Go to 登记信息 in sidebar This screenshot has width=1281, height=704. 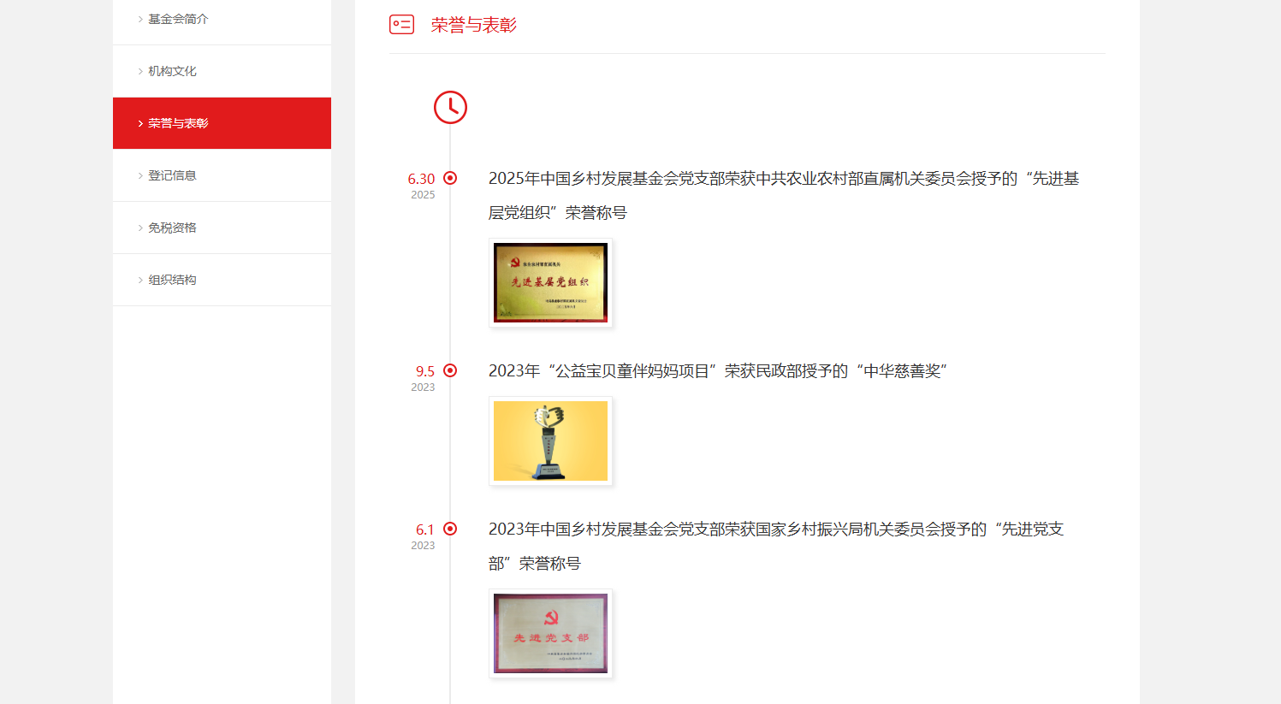click(172, 175)
